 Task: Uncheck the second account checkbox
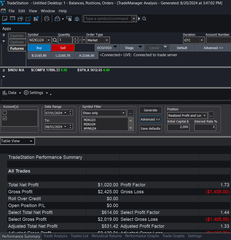5,118
